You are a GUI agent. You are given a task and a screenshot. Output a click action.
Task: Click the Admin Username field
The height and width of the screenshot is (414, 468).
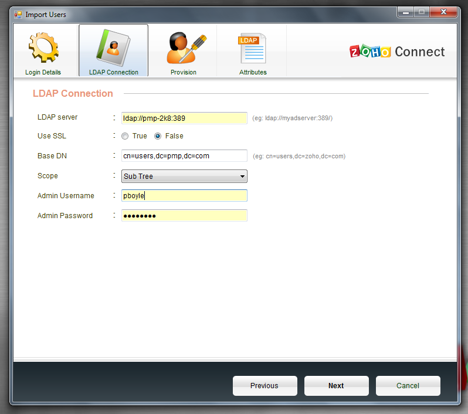coord(184,195)
